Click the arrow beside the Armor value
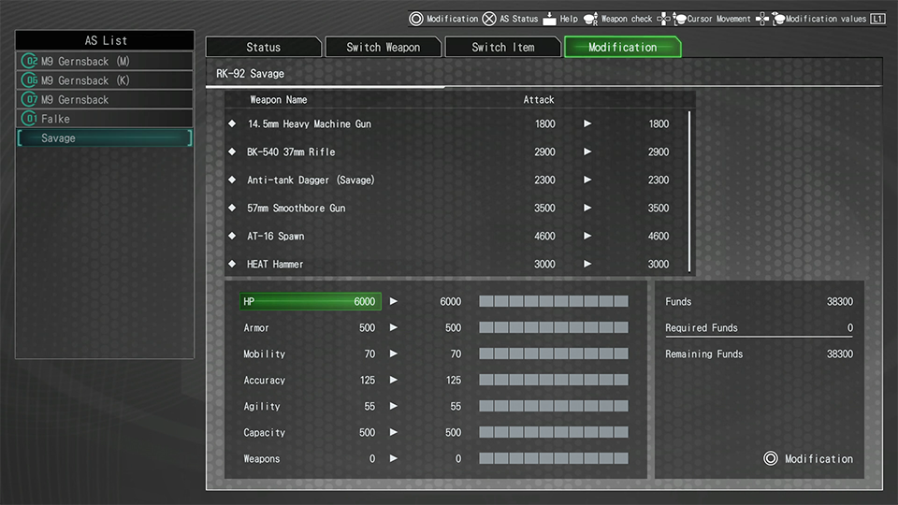 click(x=394, y=327)
